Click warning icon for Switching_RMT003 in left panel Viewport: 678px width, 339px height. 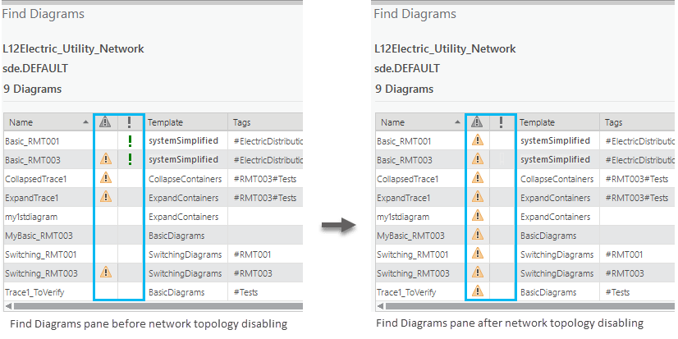pos(105,273)
